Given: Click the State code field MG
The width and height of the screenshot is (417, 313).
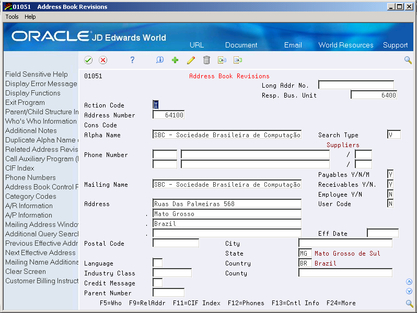Looking at the screenshot, I should (x=305, y=253).
